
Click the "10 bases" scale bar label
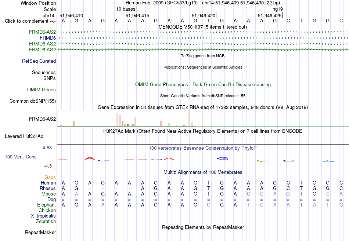coord(126,9)
